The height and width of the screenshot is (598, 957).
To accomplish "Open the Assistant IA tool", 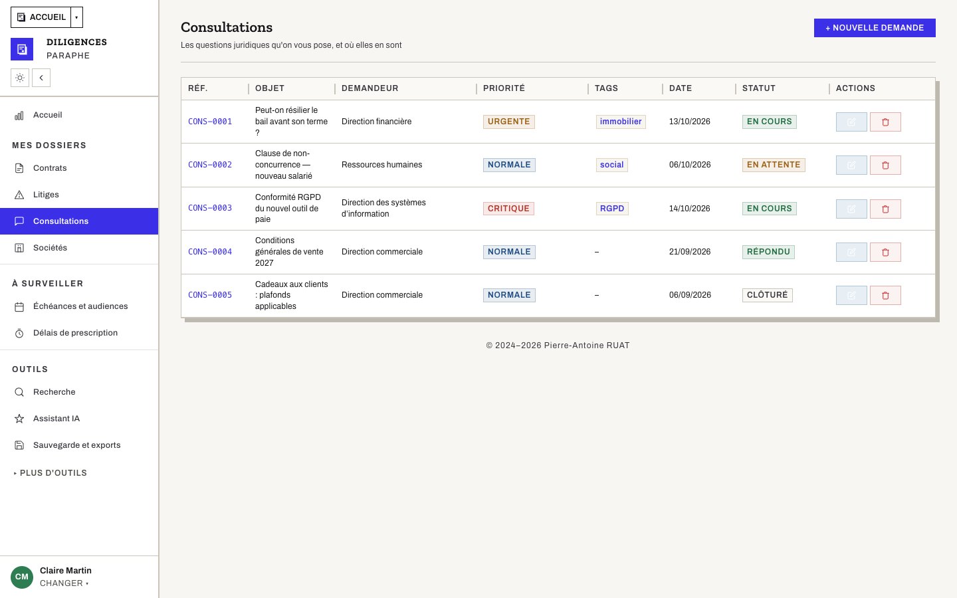I will [79, 419].
